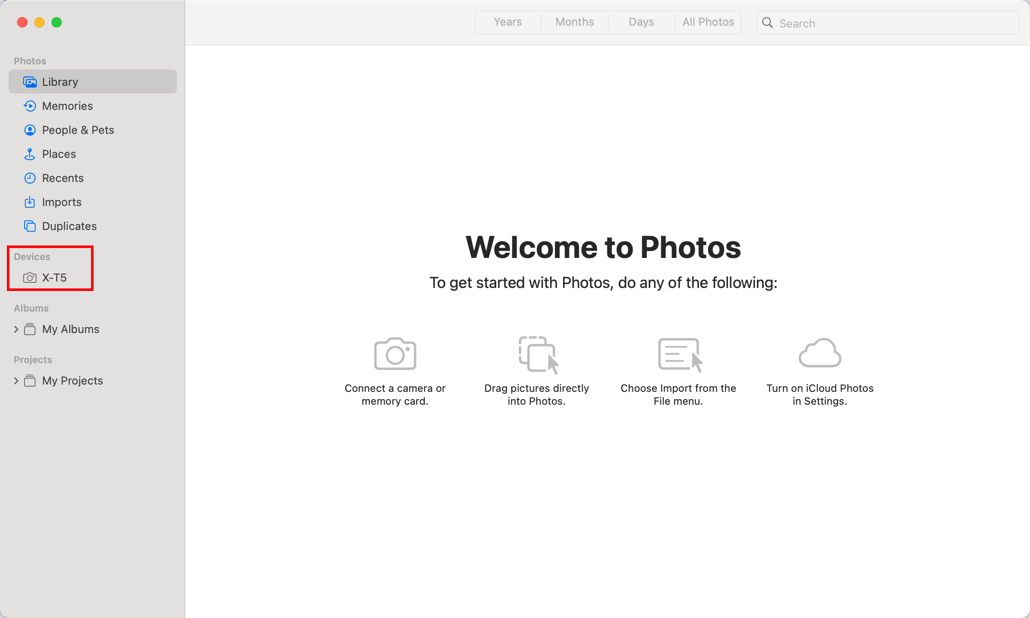Select the Recents clock icon

pos(30,178)
